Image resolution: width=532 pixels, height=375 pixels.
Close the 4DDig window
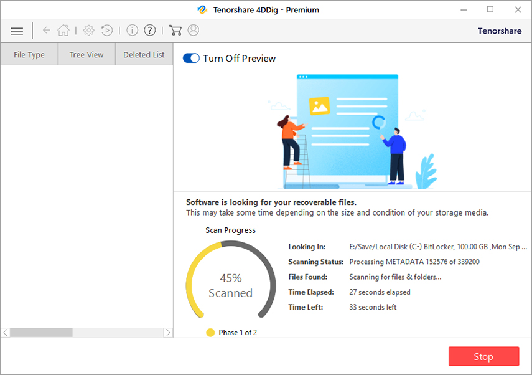coord(518,9)
